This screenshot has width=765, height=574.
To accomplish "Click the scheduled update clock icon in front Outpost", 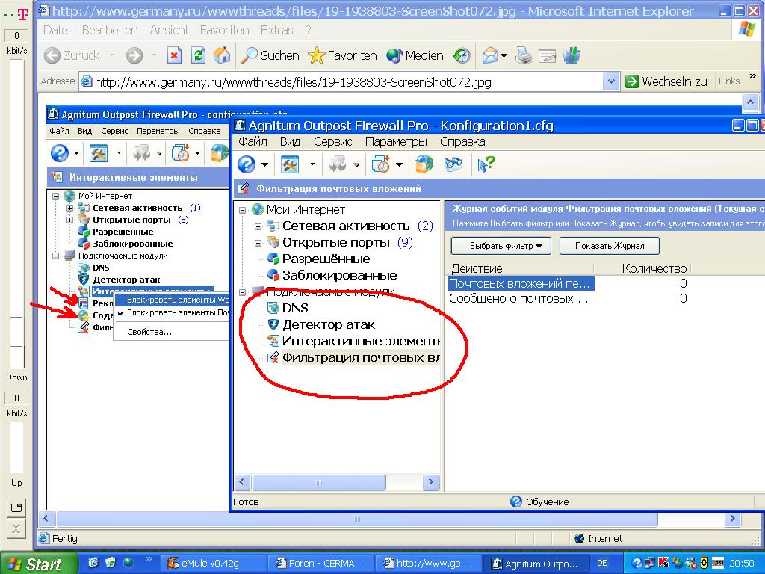I will pyautogui.click(x=380, y=164).
